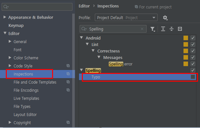The image size is (200, 128).
Task: Collapse the Correctness inspection node
Action: tap(93, 51)
